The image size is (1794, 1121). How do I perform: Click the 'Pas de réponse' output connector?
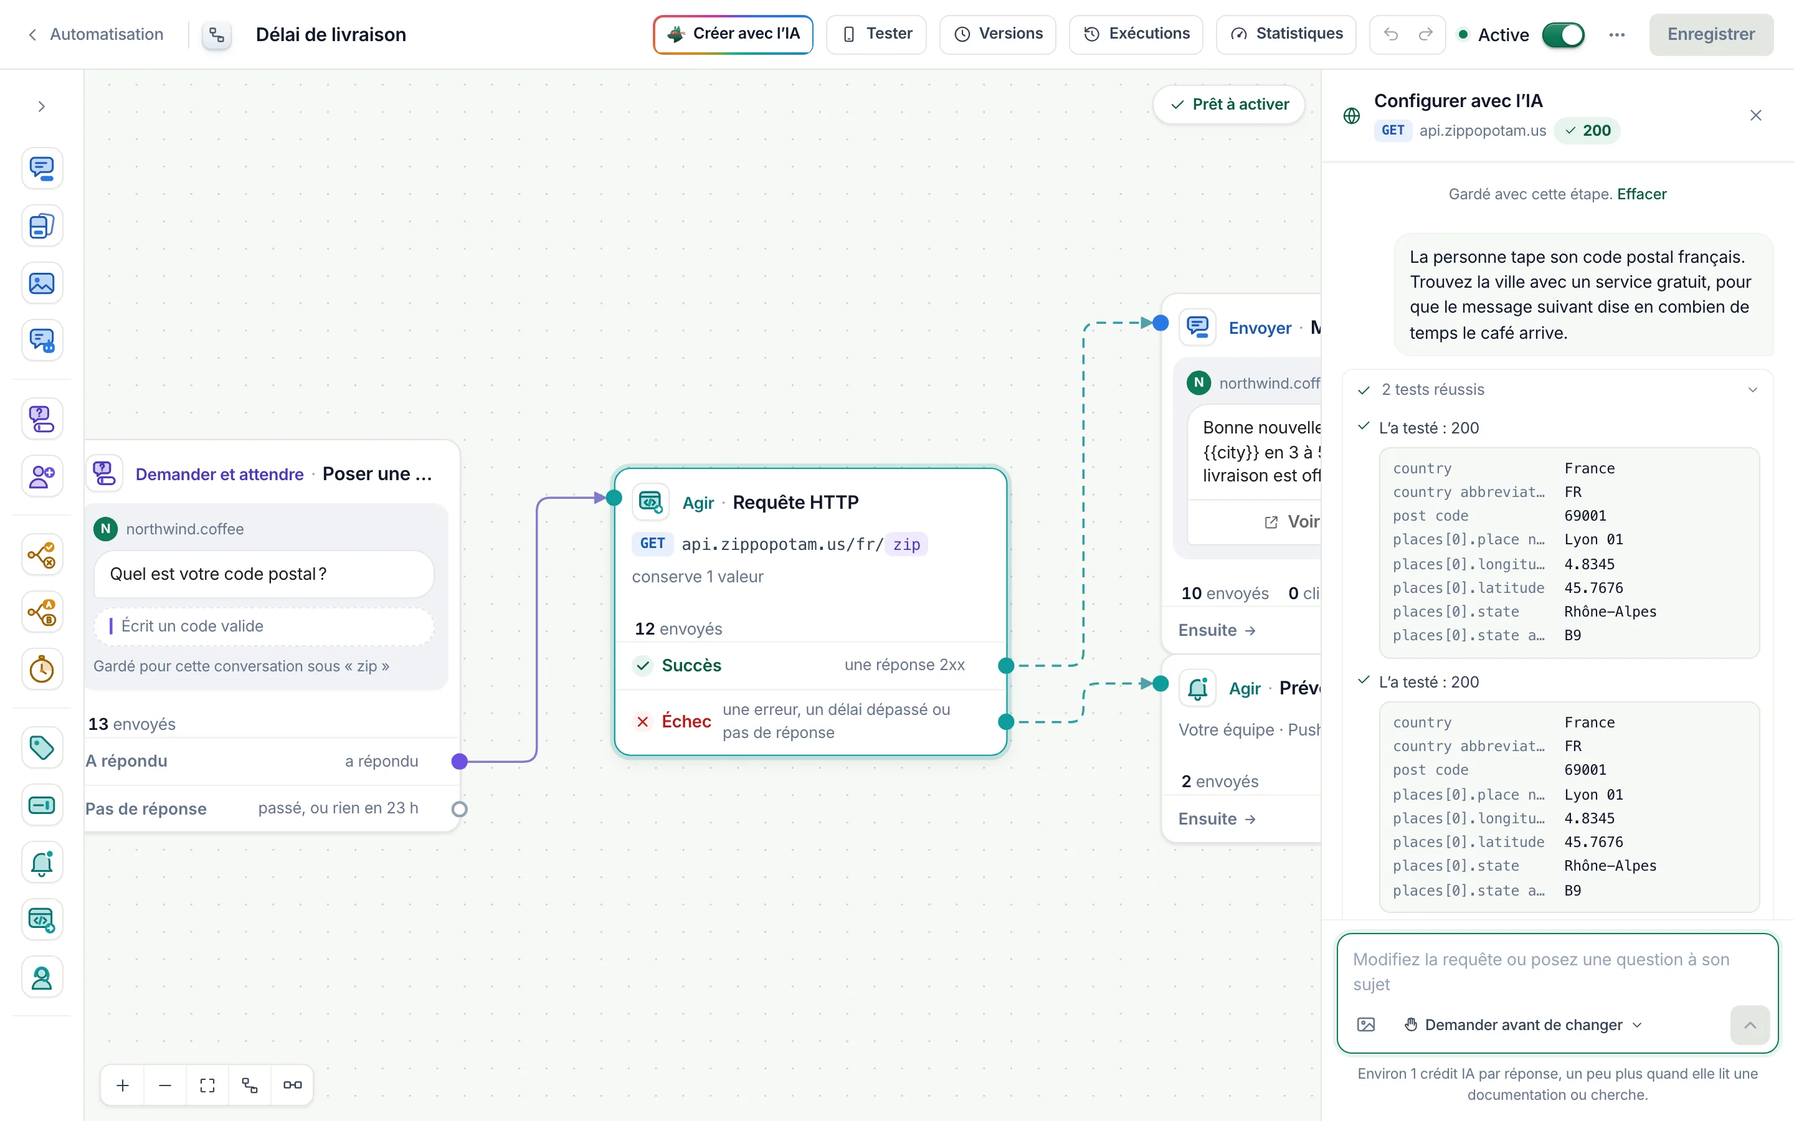pos(460,809)
